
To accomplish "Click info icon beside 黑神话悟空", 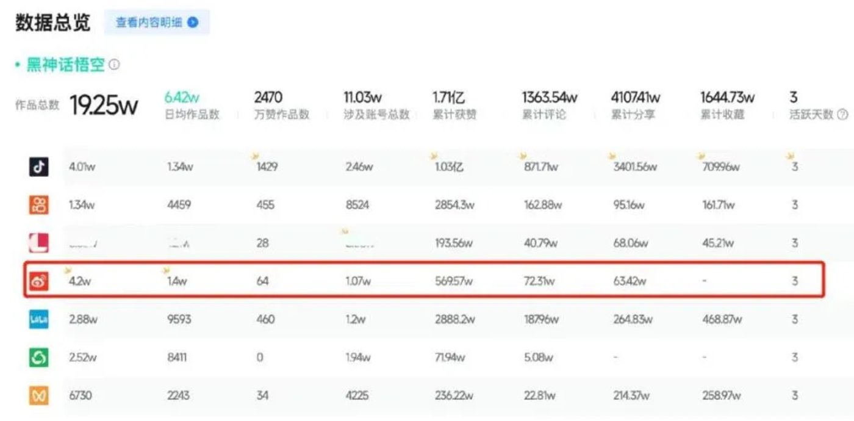I will [x=114, y=65].
